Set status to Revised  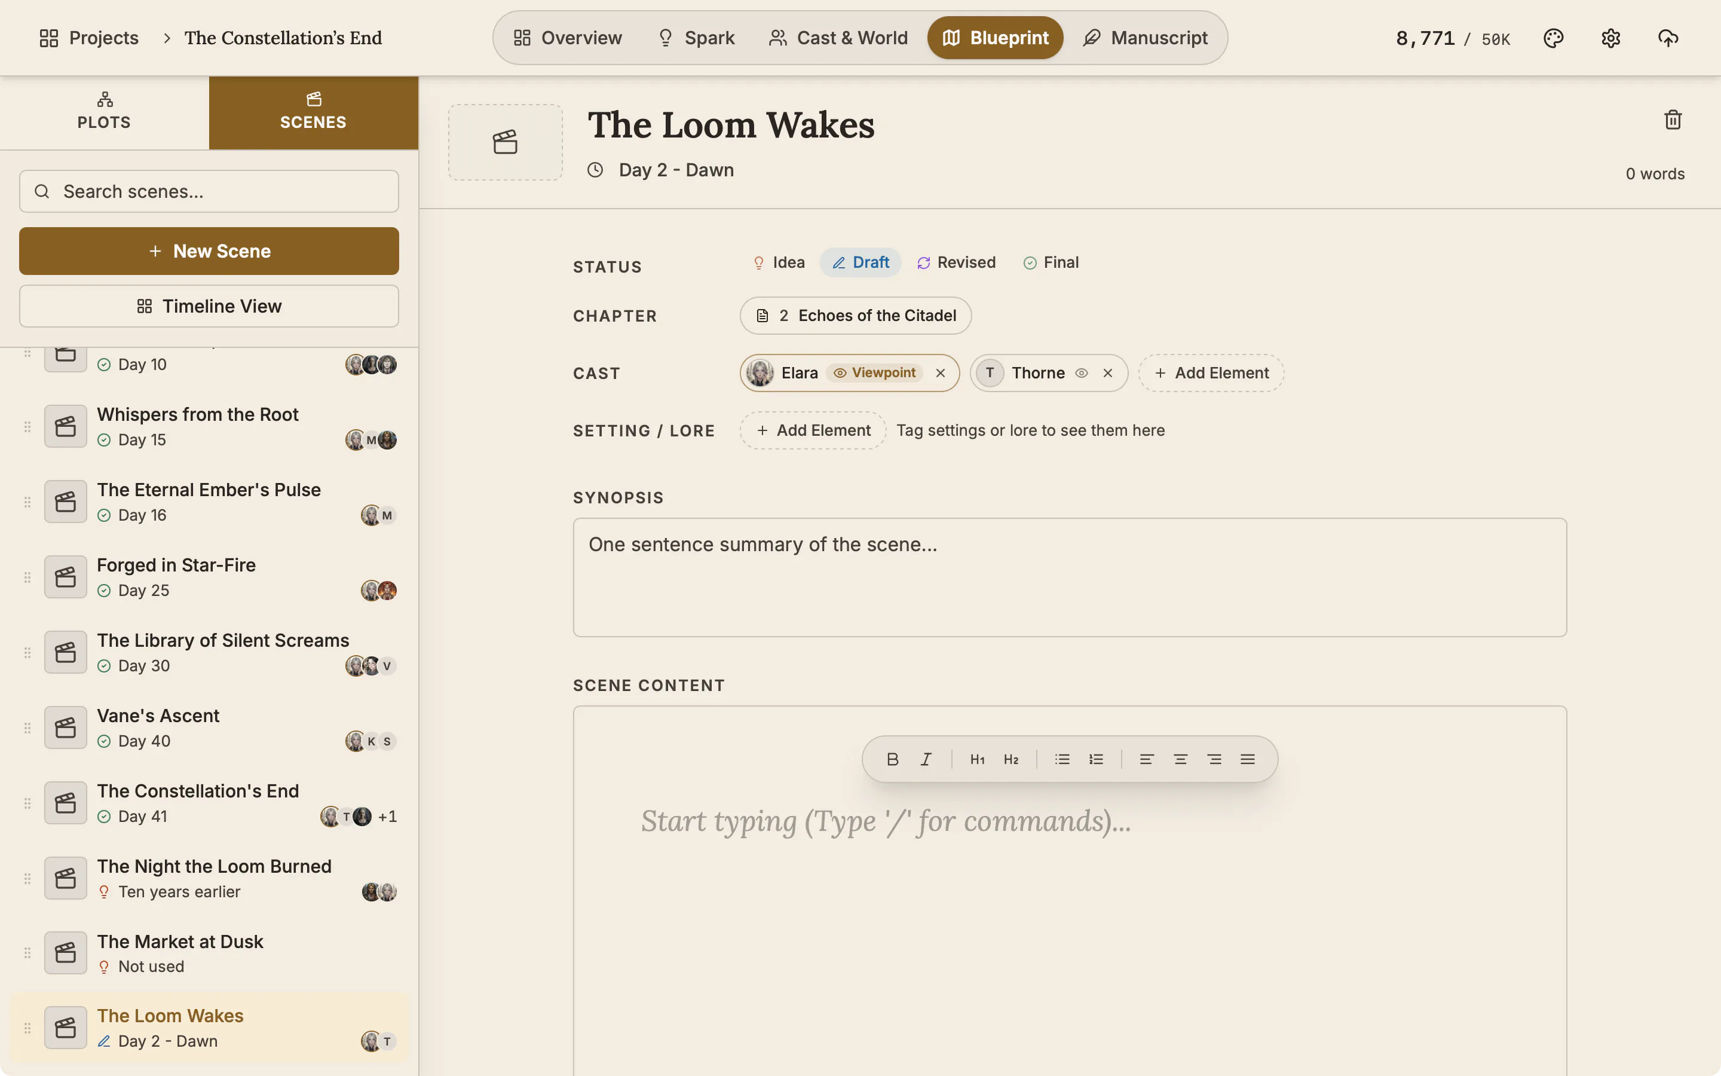(x=957, y=262)
